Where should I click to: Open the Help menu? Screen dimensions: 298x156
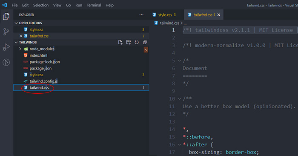[110, 5]
